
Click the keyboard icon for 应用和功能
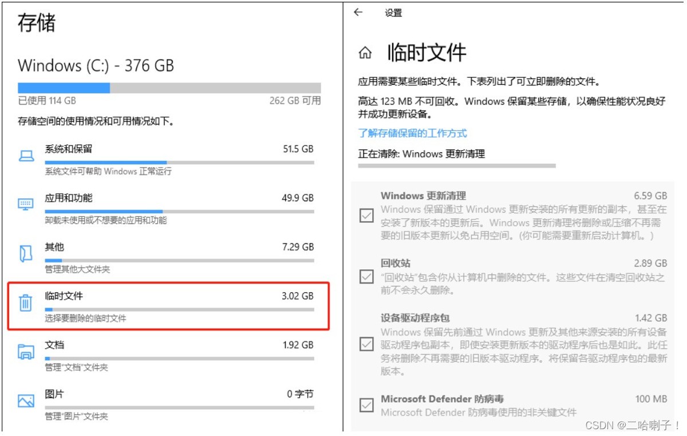pos(26,204)
